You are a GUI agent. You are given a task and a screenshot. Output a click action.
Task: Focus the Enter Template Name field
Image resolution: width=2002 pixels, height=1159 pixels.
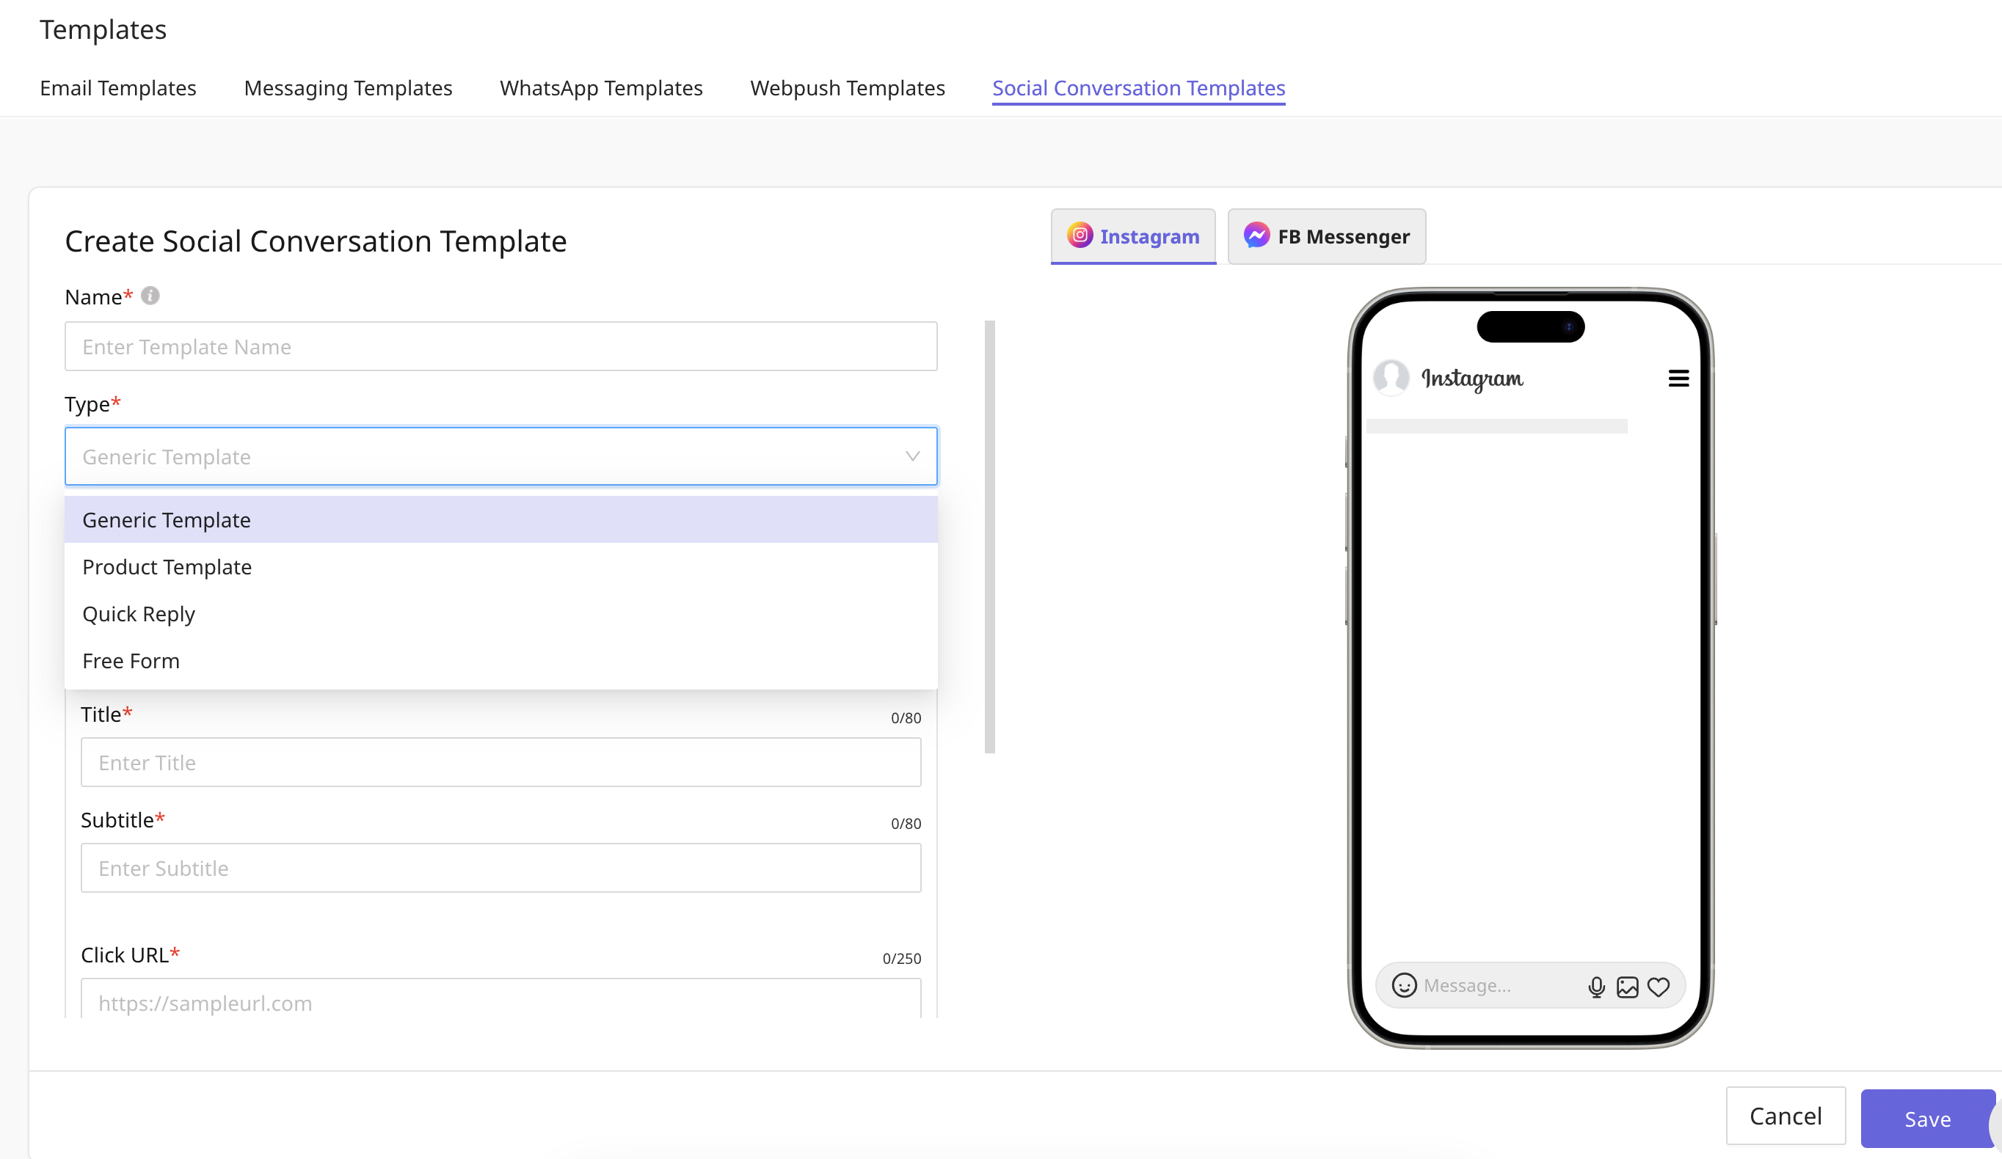500,347
